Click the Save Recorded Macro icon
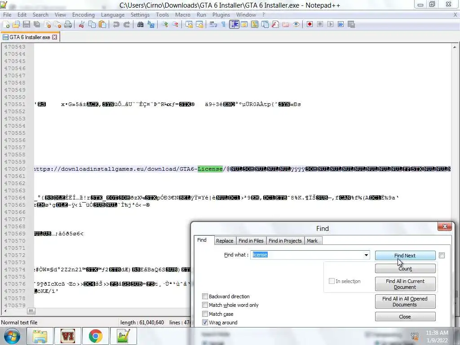The image size is (460, 345). (x=351, y=25)
